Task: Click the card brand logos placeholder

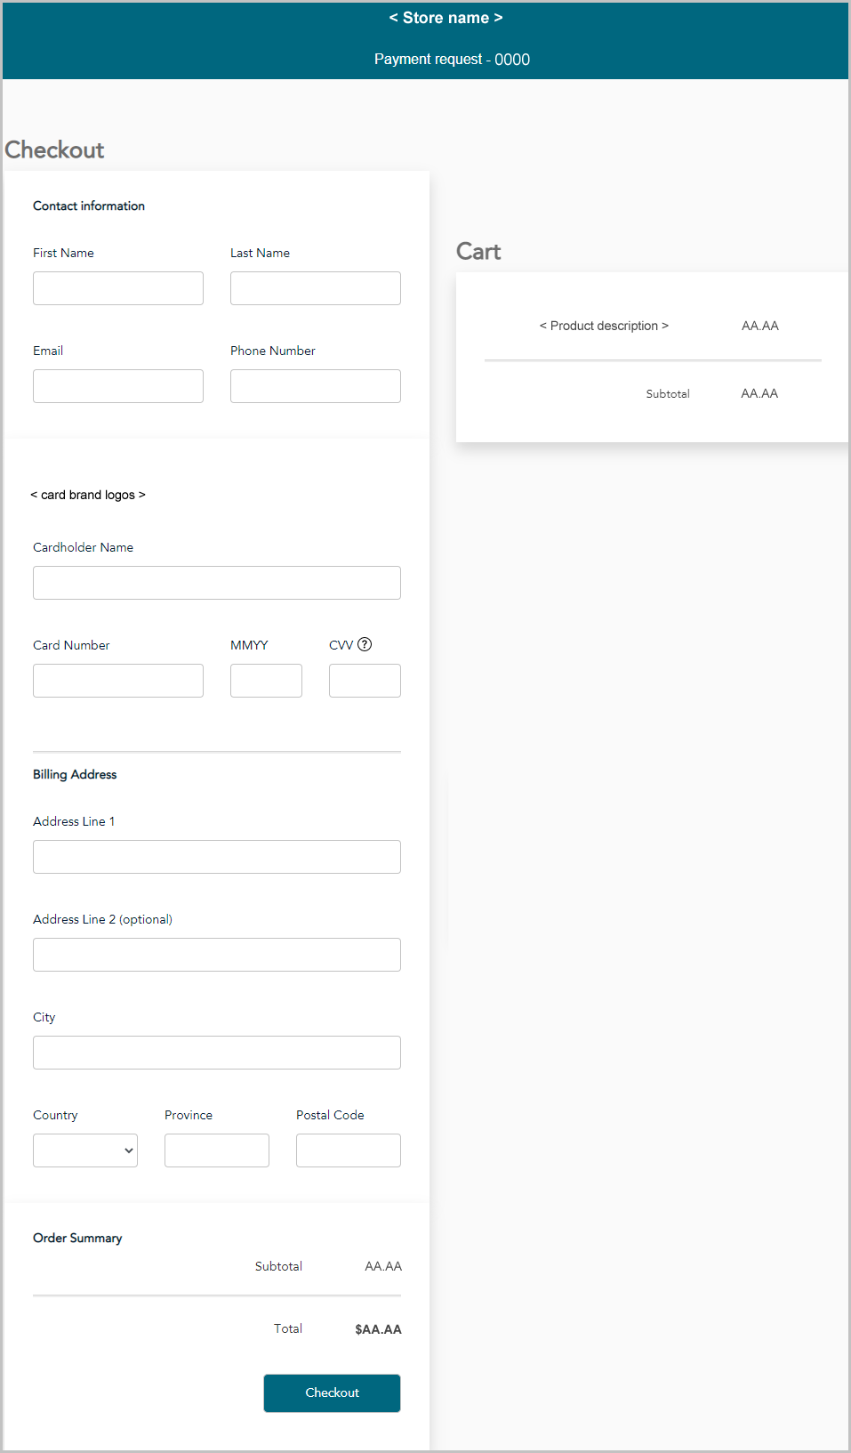Action: [88, 495]
